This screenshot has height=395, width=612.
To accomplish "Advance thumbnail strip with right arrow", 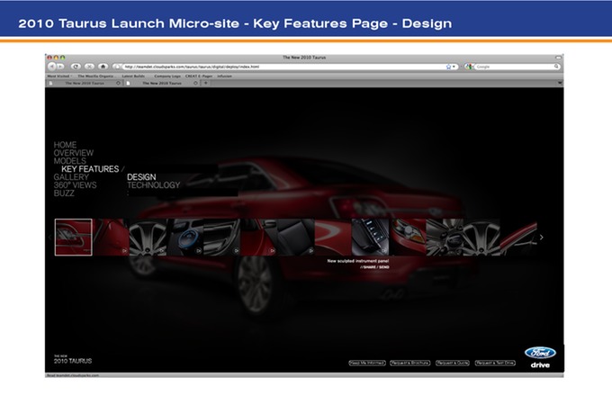I will point(542,238).
